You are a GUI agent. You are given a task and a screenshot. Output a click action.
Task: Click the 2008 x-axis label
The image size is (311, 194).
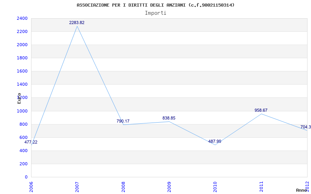(x=123, y=187)
